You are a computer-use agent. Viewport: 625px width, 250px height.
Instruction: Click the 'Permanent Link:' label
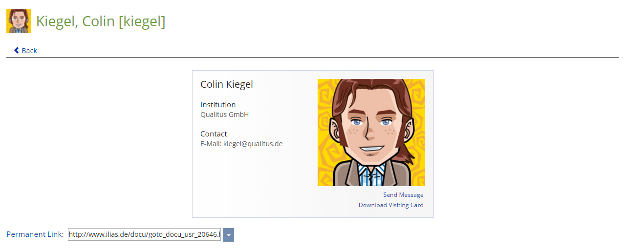click(35, 234)
